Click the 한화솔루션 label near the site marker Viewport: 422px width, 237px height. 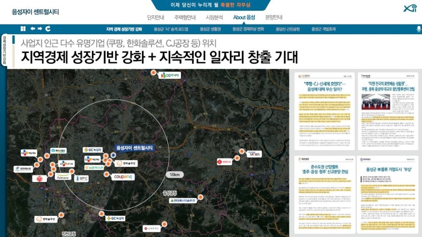tap(127, 163)
